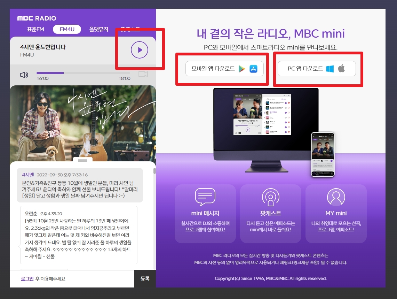Image resolution: width=397 pixels, height=299 pixels.
Task: Select the FM4U channel tab
Action: (67, 29)
